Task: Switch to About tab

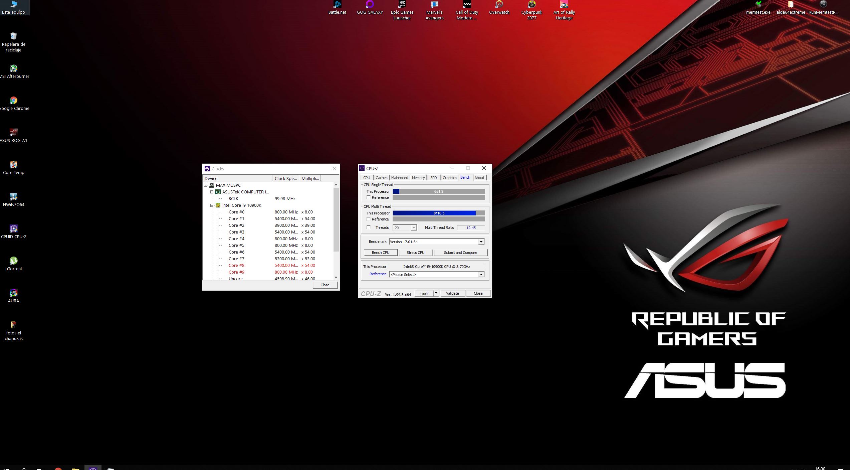Action: click(x=479, y=178)
